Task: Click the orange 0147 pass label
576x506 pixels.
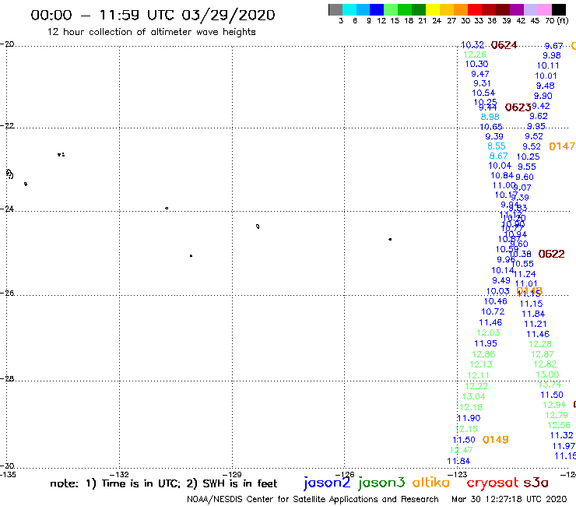Action: [x=562, y=146]
